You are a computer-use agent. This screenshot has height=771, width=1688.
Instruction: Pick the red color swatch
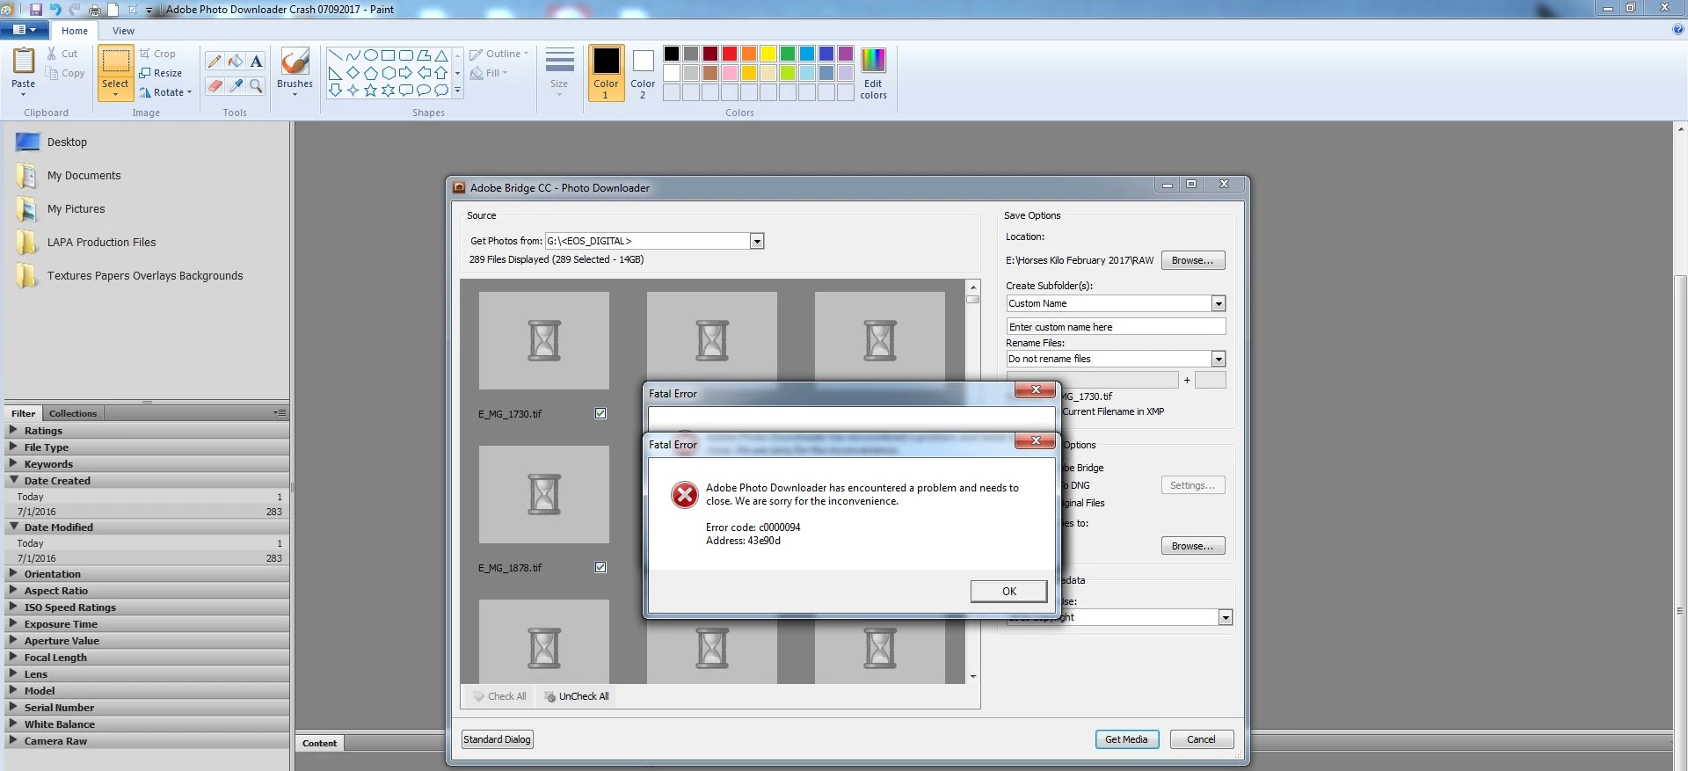[729, 54]
